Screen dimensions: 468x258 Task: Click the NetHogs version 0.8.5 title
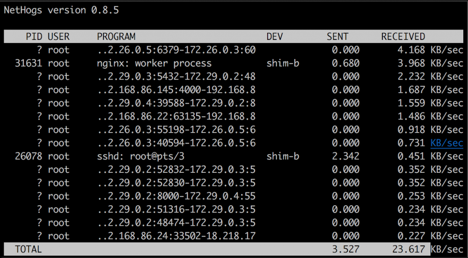pyautogui.click(x=61, y=10)
